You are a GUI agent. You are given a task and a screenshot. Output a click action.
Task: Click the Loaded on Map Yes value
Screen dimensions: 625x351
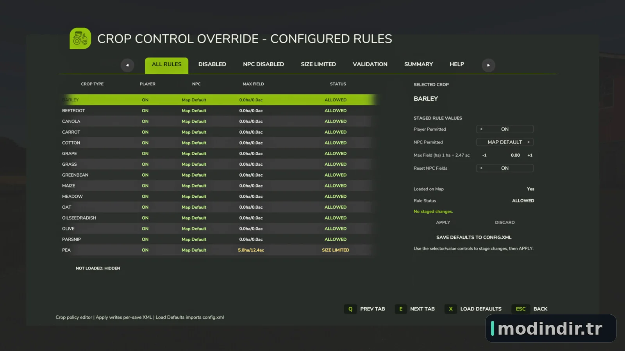pos(530,189)
